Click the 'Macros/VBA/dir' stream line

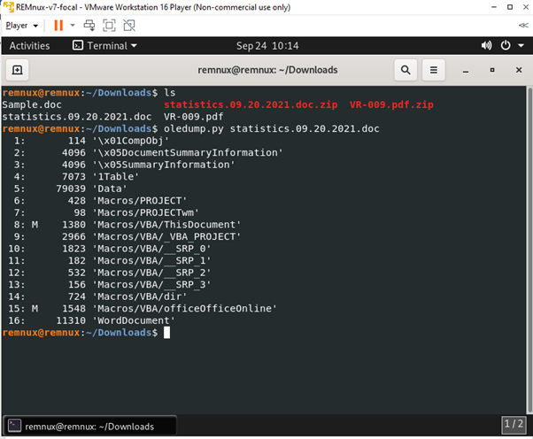point(97,297)
